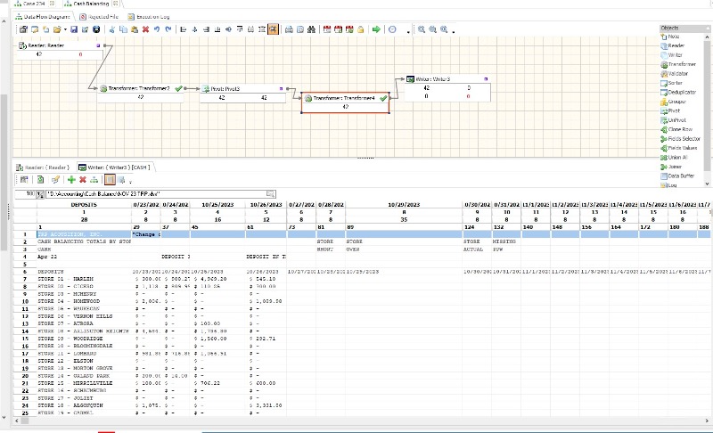Click the Print toolbar icon
Image resolution: width=713 pixels, height=433 pixels.
pyautogui.click(x=289, y=29)
